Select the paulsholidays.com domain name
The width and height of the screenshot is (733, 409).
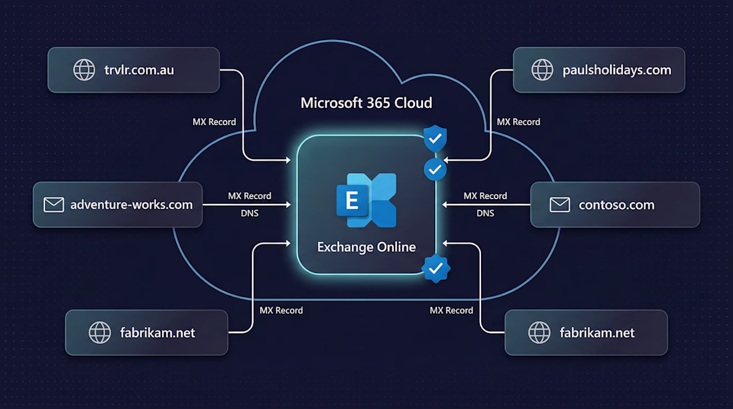click(x=616, y=70)
